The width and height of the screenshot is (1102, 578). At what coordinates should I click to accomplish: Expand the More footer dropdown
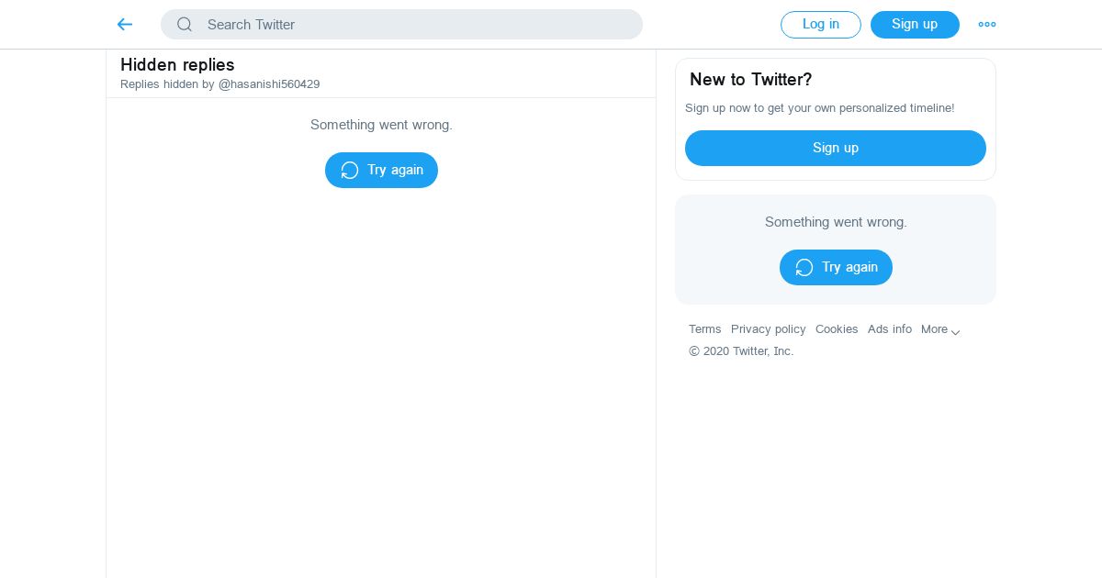point(940,330)
